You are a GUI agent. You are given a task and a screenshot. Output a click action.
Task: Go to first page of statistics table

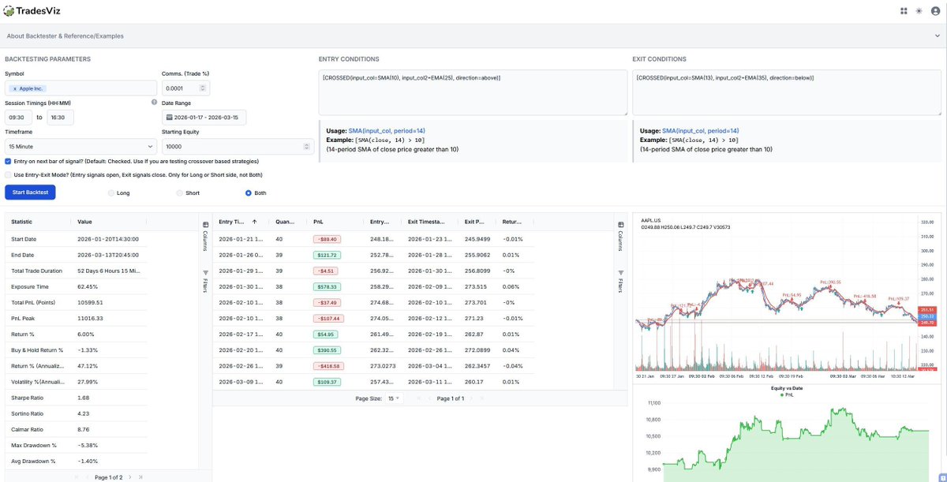click(x=76, y=477)
